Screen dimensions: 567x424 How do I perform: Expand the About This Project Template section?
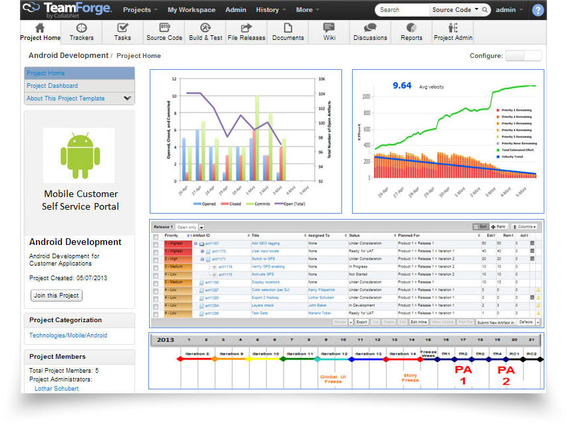[127, 99]
